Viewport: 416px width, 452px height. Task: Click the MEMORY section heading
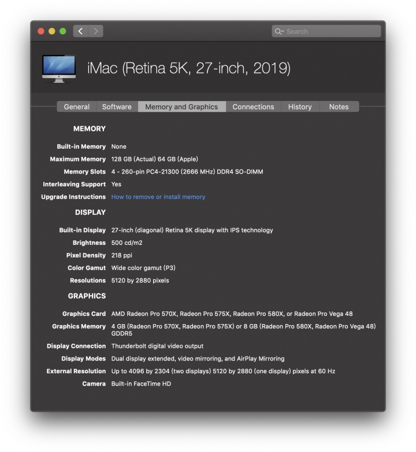[90, 129]
